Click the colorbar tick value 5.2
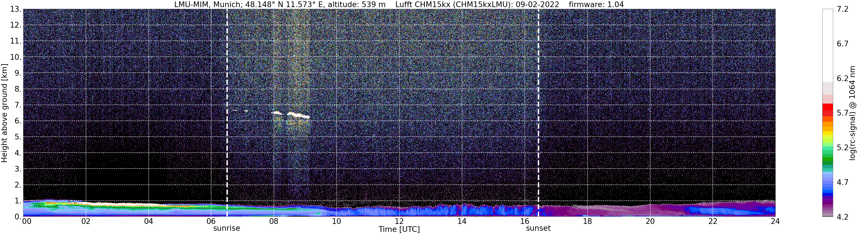Image resolution: width=858 pixels, height=235 pixels. 843,148
